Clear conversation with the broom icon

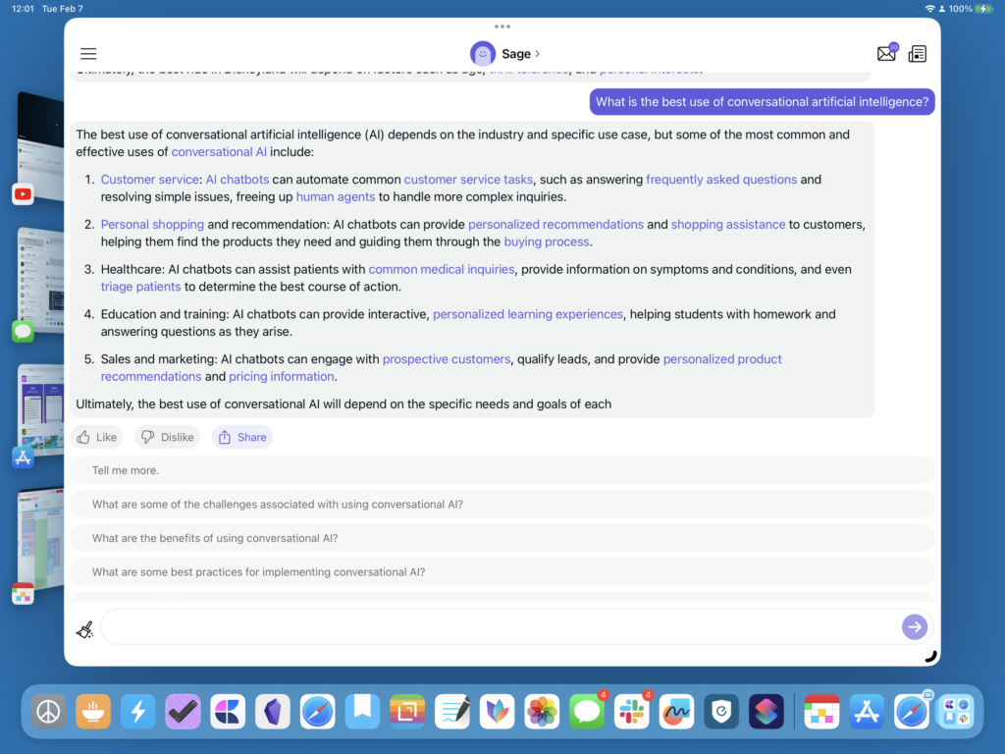point(84,629)
